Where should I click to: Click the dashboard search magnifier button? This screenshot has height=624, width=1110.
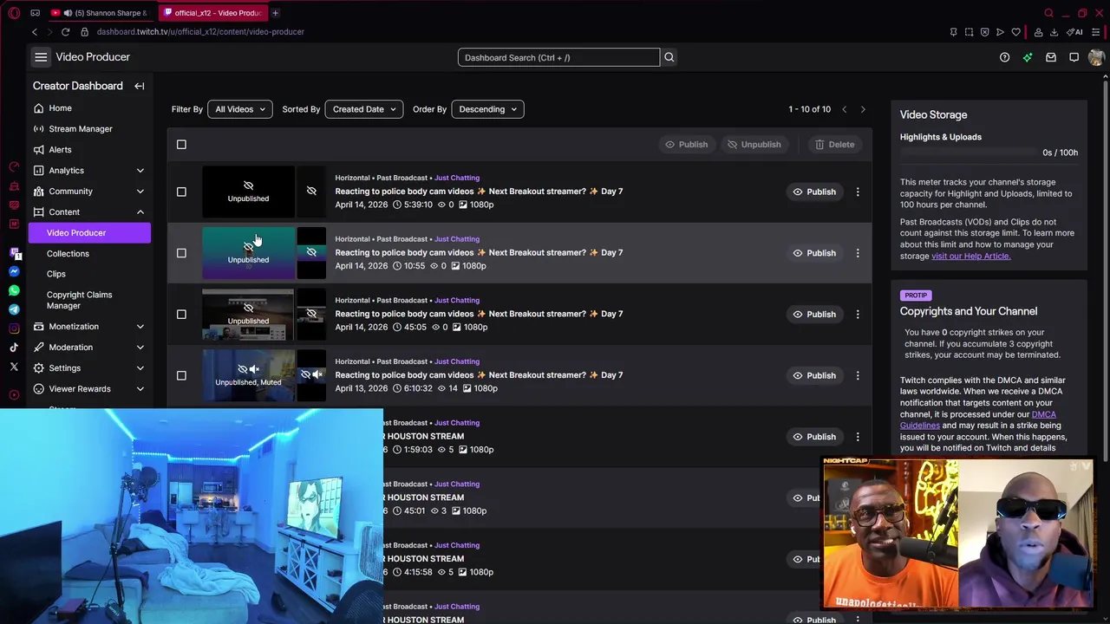tap(669, 57)
